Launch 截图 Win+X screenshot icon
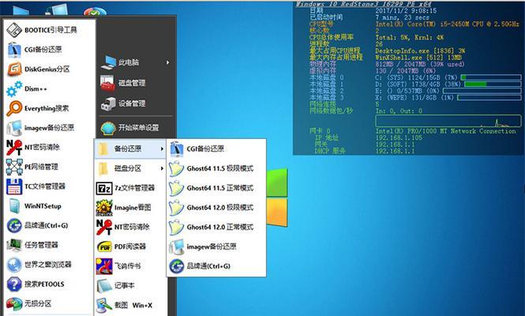Image resolution: width=525 pixels, height=316 pixels. [x=104, y=305]
